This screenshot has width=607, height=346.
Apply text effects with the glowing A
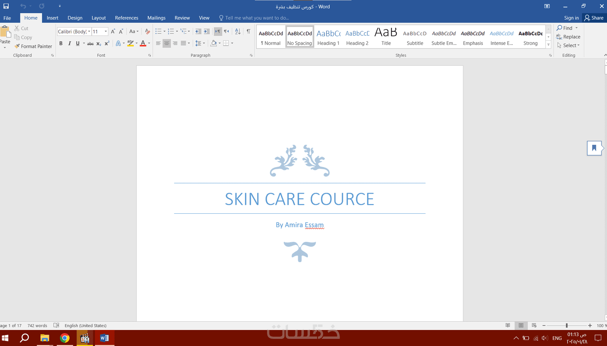(x=118, y=44)
